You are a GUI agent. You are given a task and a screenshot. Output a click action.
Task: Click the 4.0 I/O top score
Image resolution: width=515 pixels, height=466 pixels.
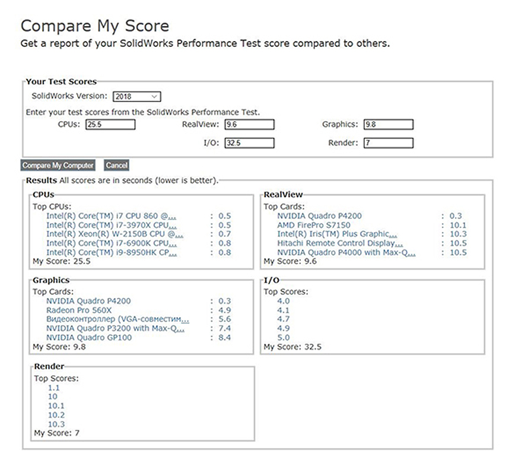tap(284, 301)
